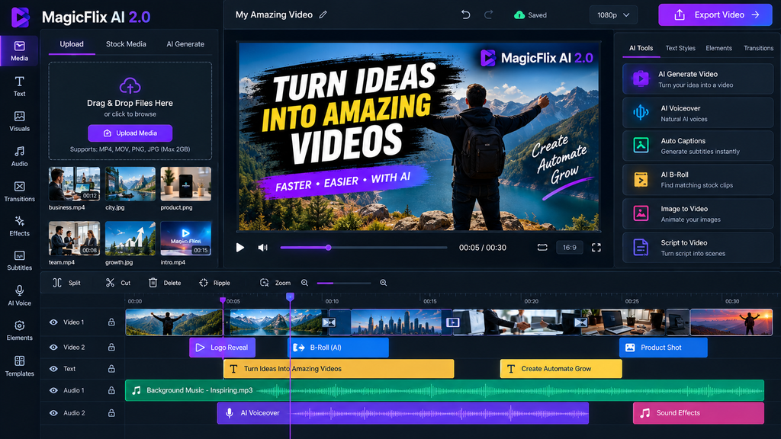Open AI Voice in the sidebar
Viewport: 781px width, 439px height.
click(x=19, y=296)
